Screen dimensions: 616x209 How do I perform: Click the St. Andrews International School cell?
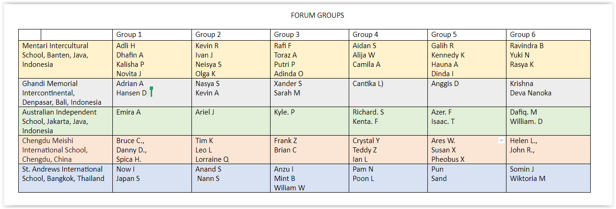click(x=66, y=178)
